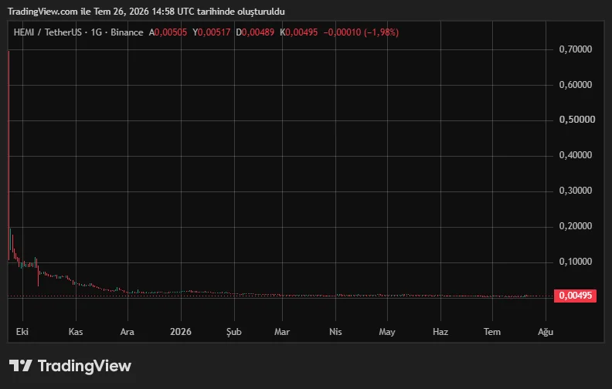Select the 1G interval label in legend
Image resolution: width=612 pixels, height=389 pixels.
96,32
